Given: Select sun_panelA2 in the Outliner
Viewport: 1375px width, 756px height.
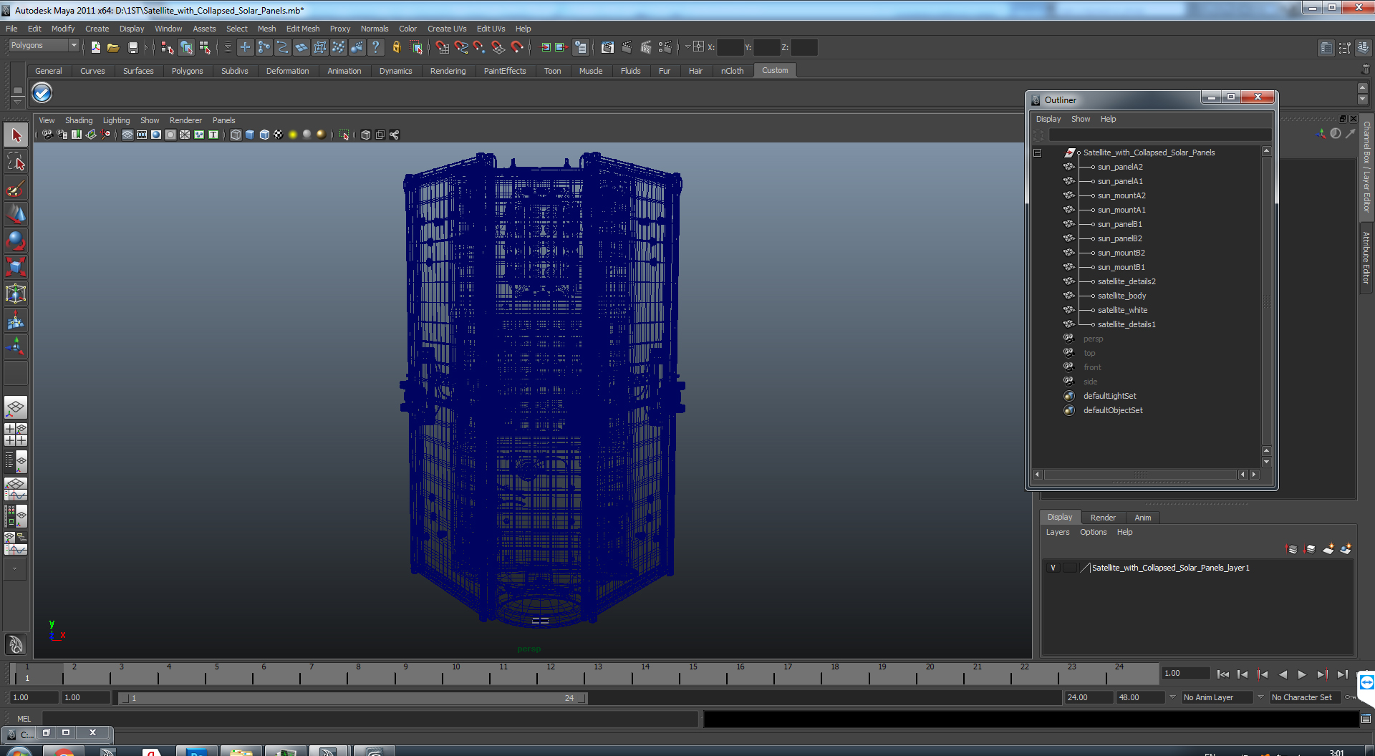Looking at the screenshot, I should pyautogui.click(x=1120, y=167).
